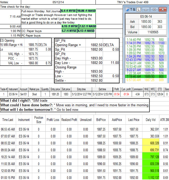Click the yellow Daily Vol cell 690,731
The image size is (169, 180).
(x=151, y=149)
